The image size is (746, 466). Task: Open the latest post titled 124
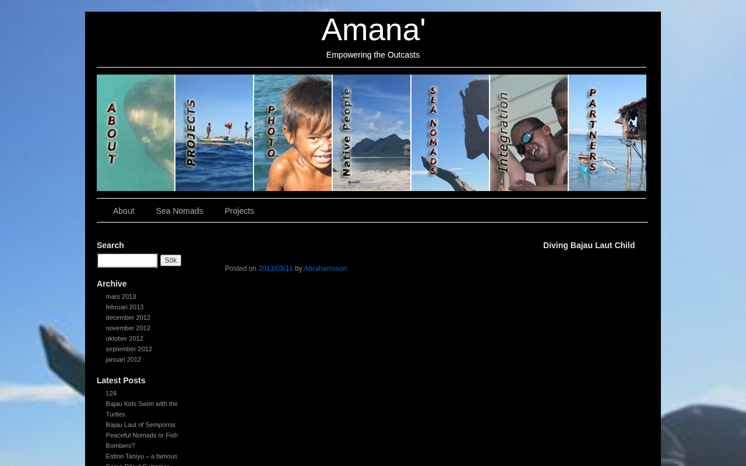[111, 393]
